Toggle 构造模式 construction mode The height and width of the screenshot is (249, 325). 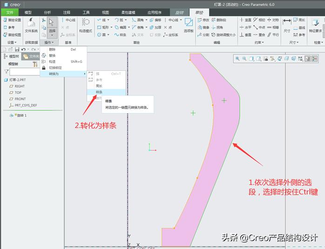click(x=85, y=25)
